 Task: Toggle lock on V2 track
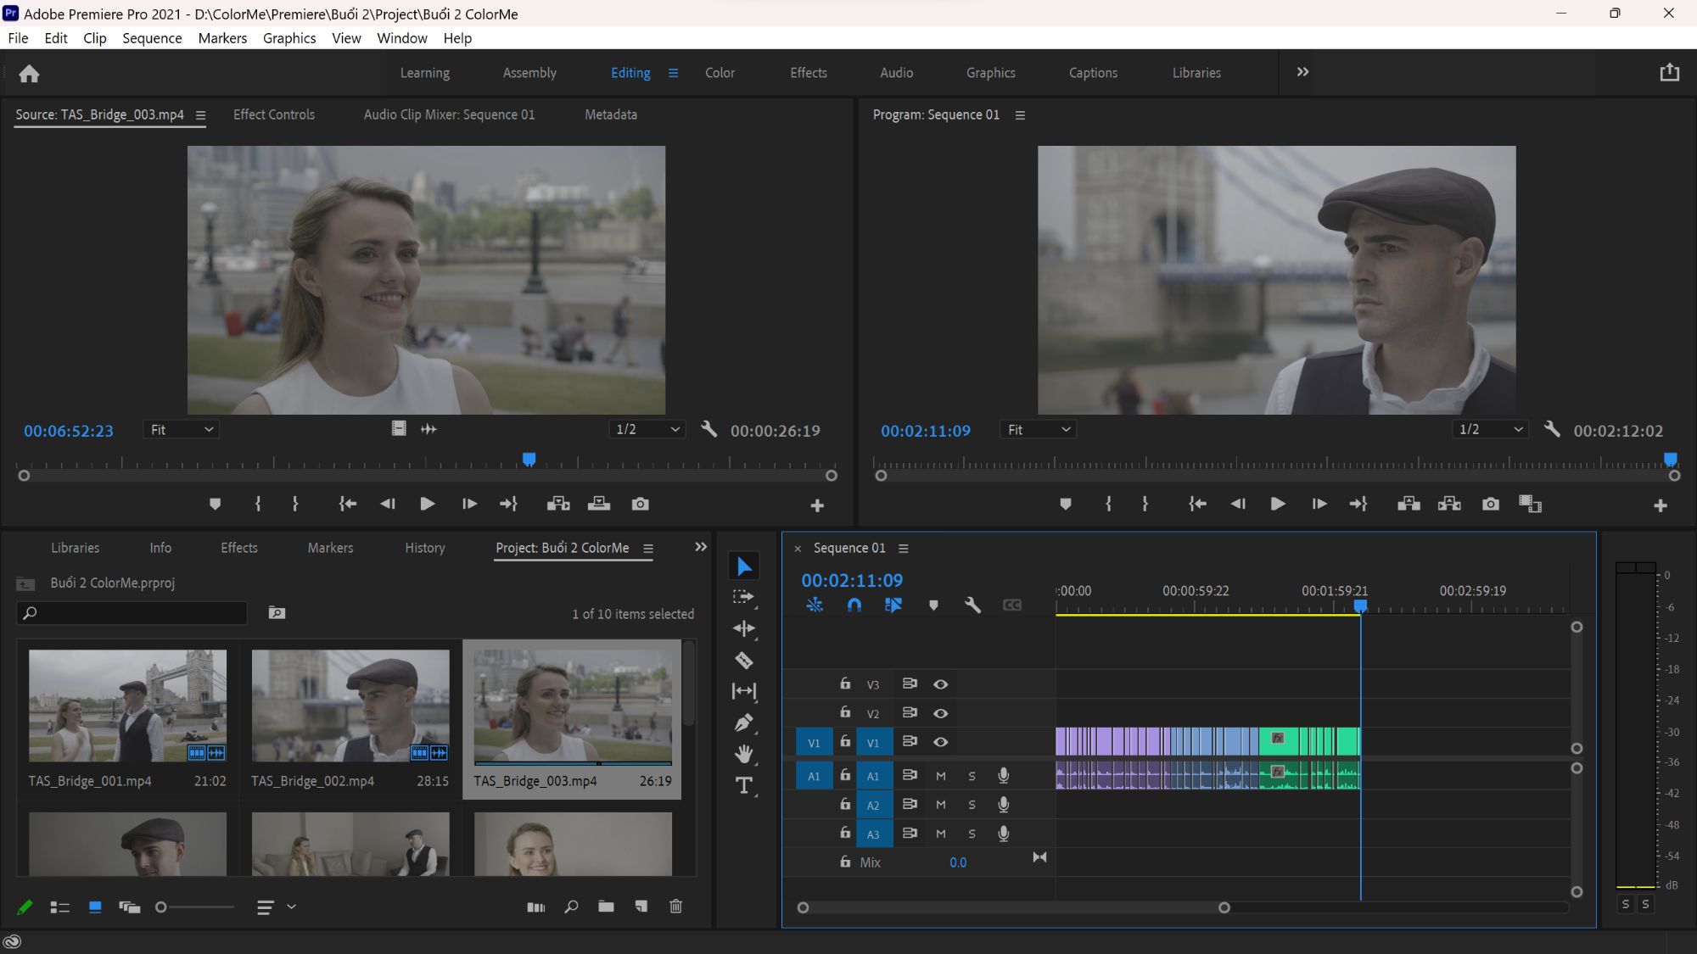pos(845,712)
